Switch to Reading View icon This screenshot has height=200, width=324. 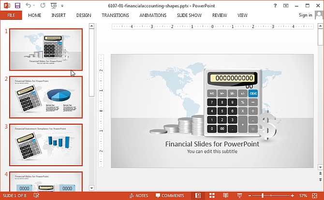[x=226, y=196]
